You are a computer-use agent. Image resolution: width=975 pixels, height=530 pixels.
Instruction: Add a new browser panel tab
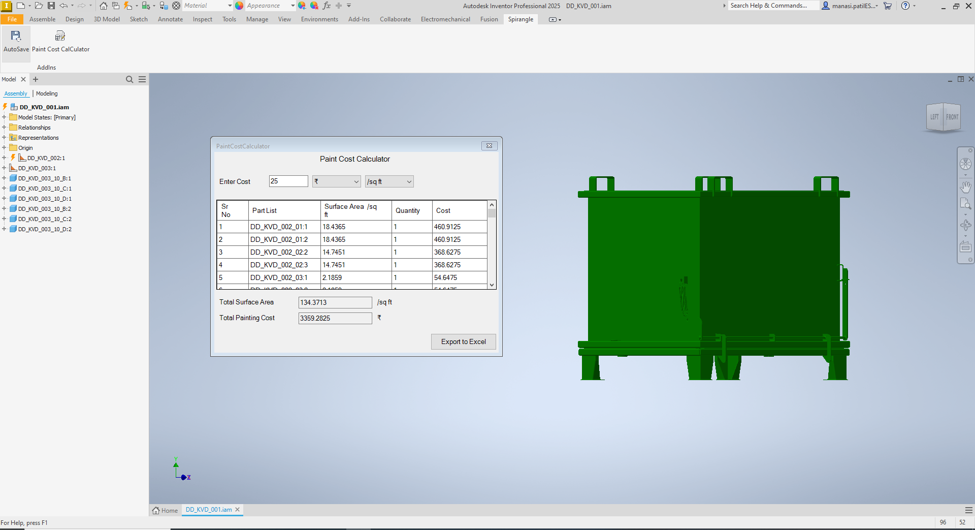(36, 79)
